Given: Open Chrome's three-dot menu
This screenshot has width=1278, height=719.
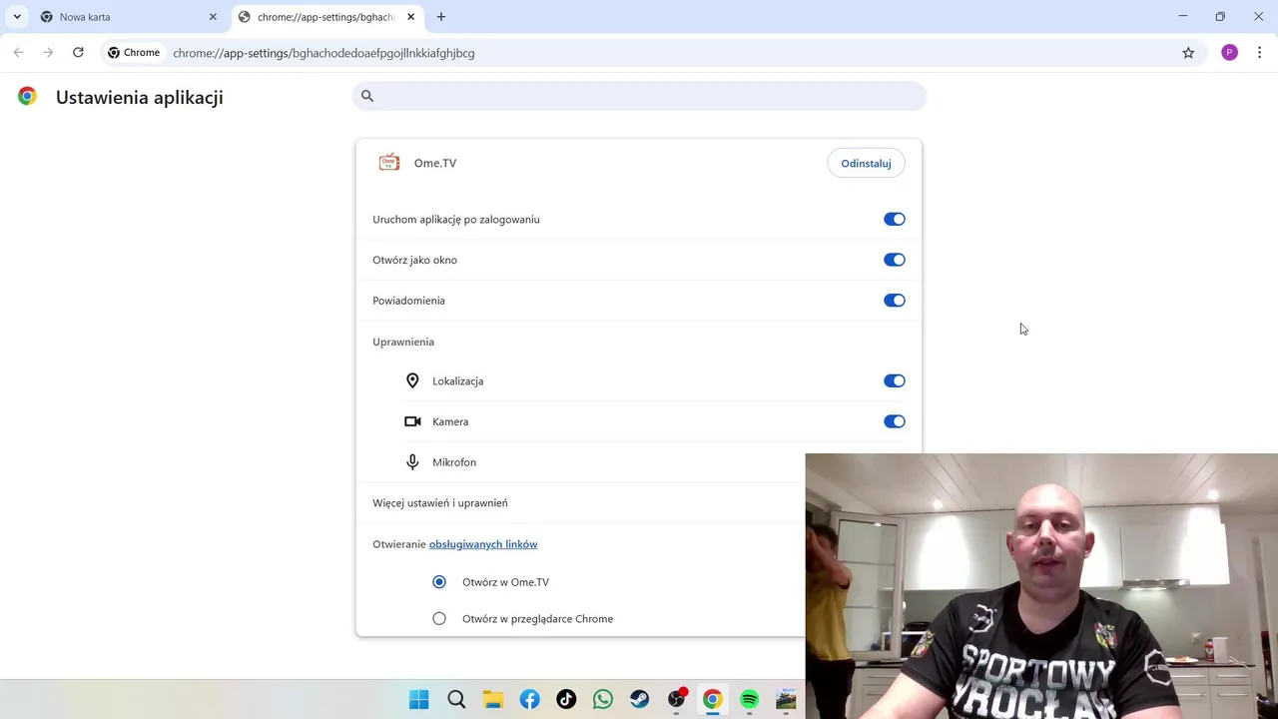Looking at the screenshot, I should pyautogui.click(x=1259, y=53).
